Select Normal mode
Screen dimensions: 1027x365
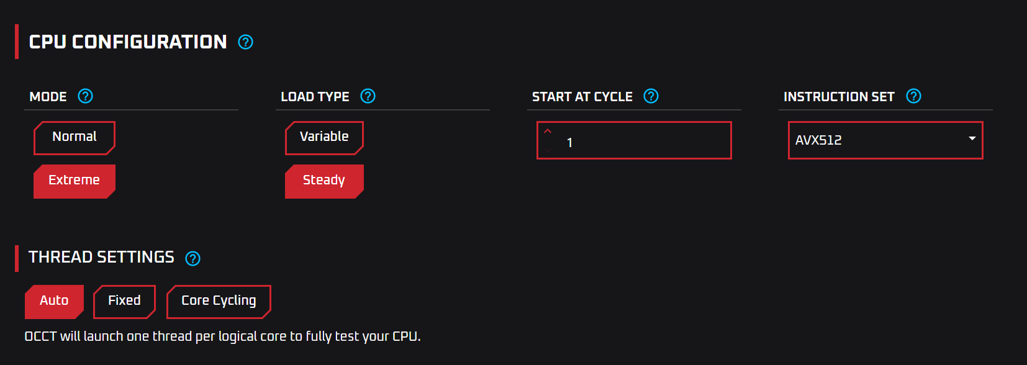pyautogui.click(x=75, y=138)
